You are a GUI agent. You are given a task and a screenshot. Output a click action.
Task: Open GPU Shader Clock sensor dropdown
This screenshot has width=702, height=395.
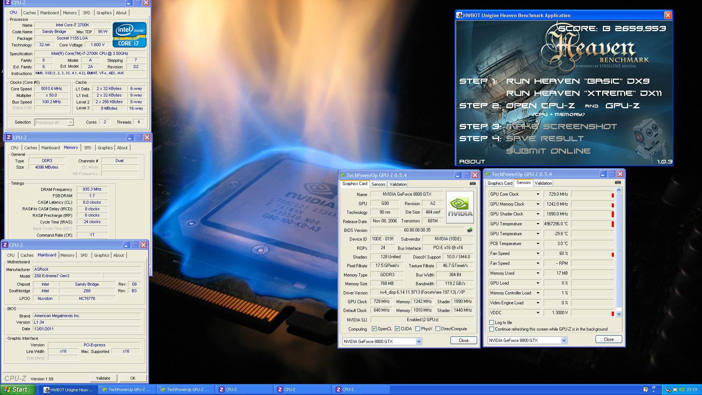pos(538,214)
